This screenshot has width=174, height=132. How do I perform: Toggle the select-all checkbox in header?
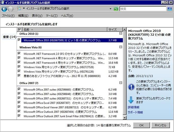click(x=19, y=29)
